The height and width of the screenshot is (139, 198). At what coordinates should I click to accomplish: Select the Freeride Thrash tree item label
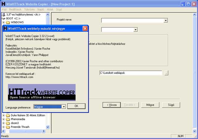(20, 127)
